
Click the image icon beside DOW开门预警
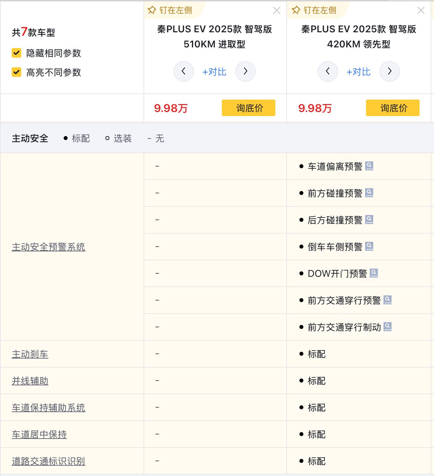click(374, 273)
